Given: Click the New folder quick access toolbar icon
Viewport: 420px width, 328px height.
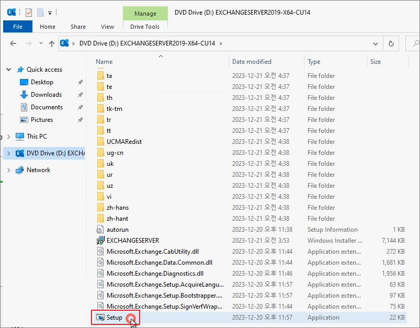Looking at the screenshot, I should [40, 13].
